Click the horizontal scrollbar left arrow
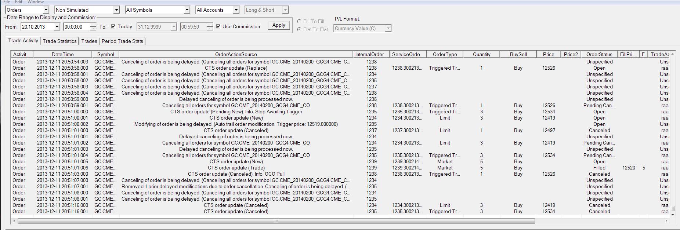This screenshot has width=680, height=230. [x=14, y=221]
